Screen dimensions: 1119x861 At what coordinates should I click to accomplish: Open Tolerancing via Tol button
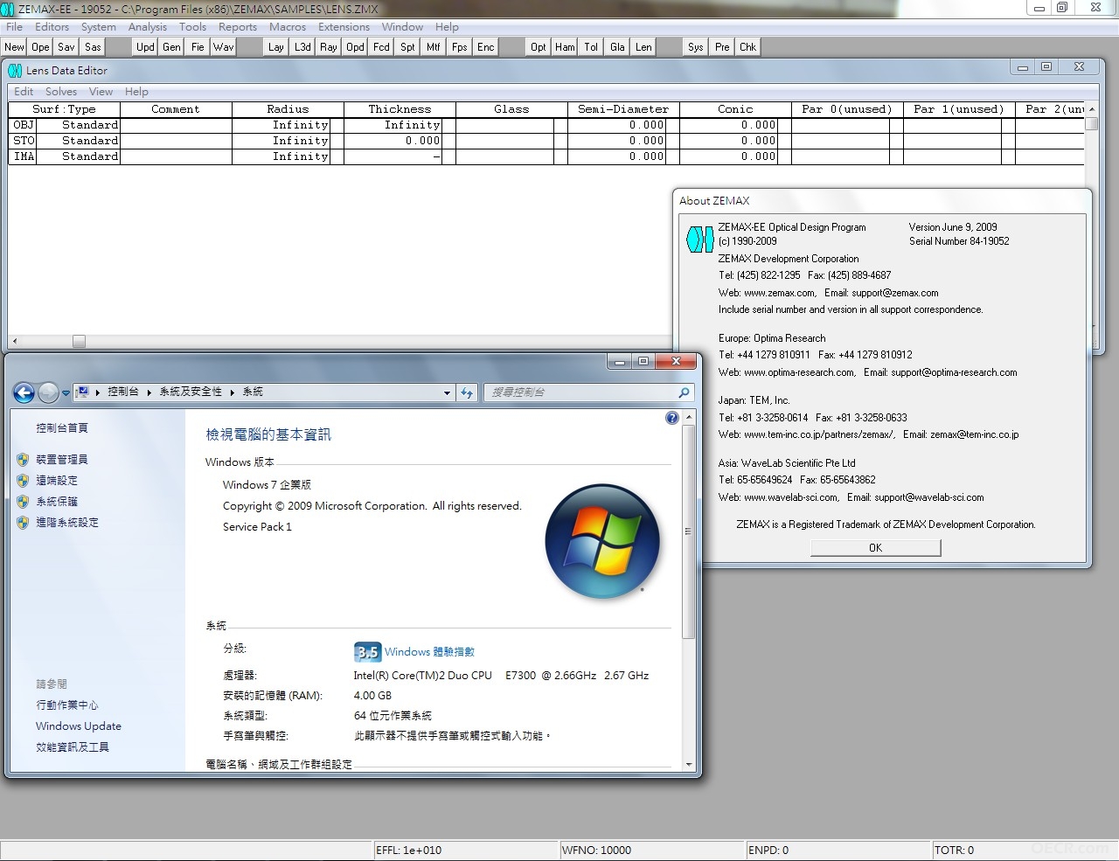(591, 47)
